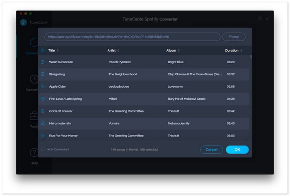Image resolution: width=290 pixels, height=196 pixels.
Task: Click the Peach Pyramid artist cell
Action: (x=119, y=62)
